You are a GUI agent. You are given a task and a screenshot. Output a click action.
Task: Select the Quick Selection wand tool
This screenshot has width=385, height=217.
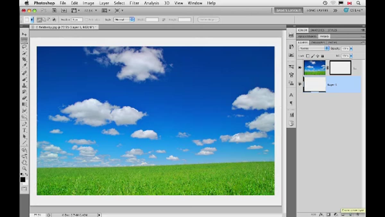point(24,53)
